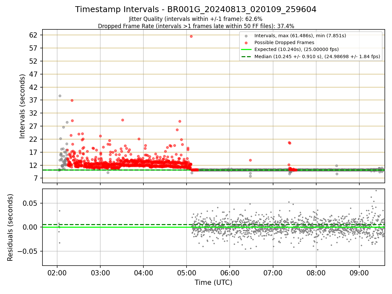Viewport: 392px width, 294px height.
Task: Click legend entry 'Expected (10.240s), (25.00000 fps)'
Action: (296, 49)
